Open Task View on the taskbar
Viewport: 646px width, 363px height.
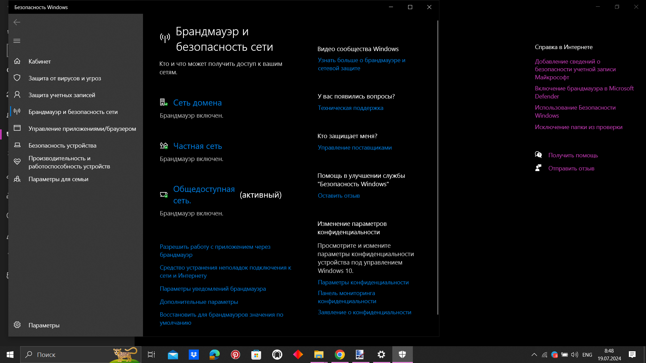coord(151,354)
